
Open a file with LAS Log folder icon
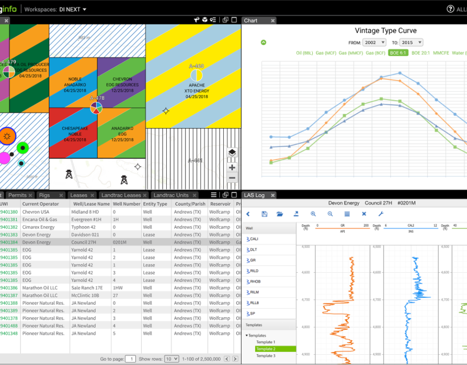tap(280, 214)
